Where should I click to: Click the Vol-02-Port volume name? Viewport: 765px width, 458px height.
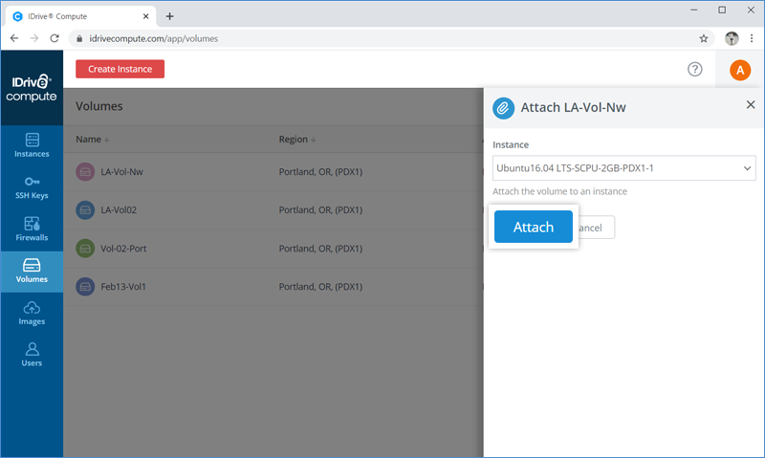tap(123, 249)
